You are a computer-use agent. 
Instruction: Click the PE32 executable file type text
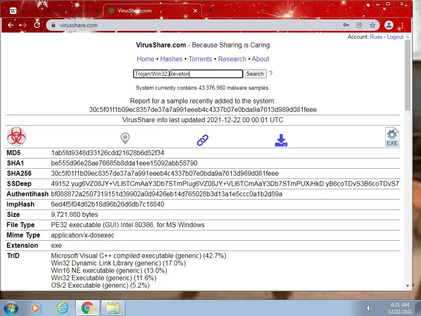pos(128,225)
